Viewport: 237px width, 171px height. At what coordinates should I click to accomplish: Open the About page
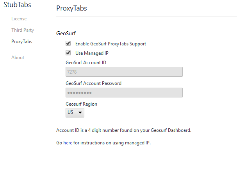coord(18,58)
